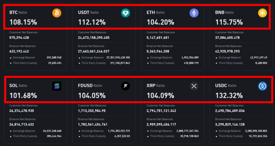Select the XRP Ratio card title
The height and width of the screenshot is (146, 275).
(x=156, y=86)
